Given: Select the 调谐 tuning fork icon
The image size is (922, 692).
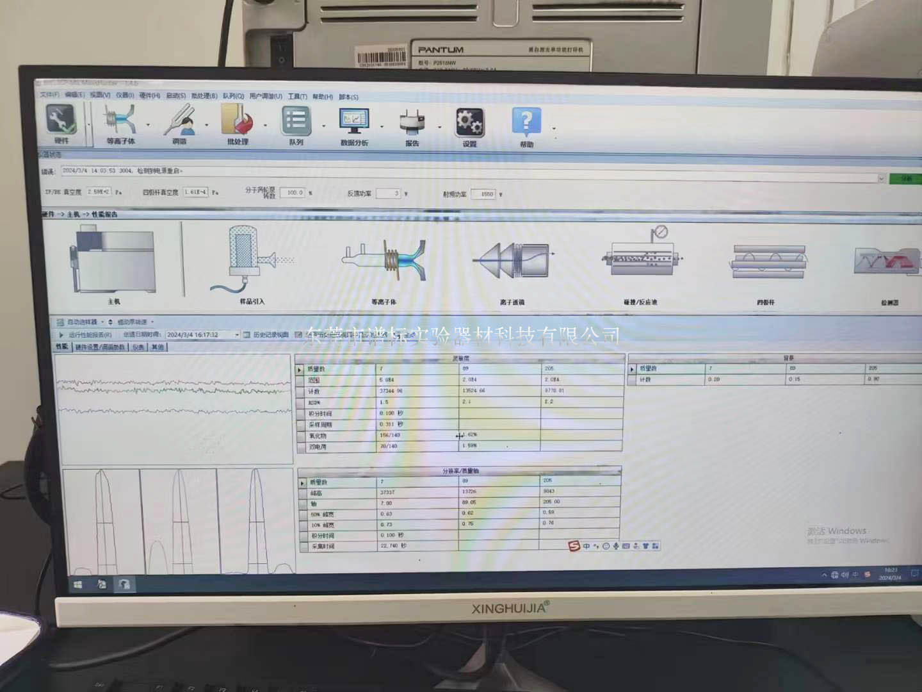Looking at the screenshot, I should click(179, 122).
